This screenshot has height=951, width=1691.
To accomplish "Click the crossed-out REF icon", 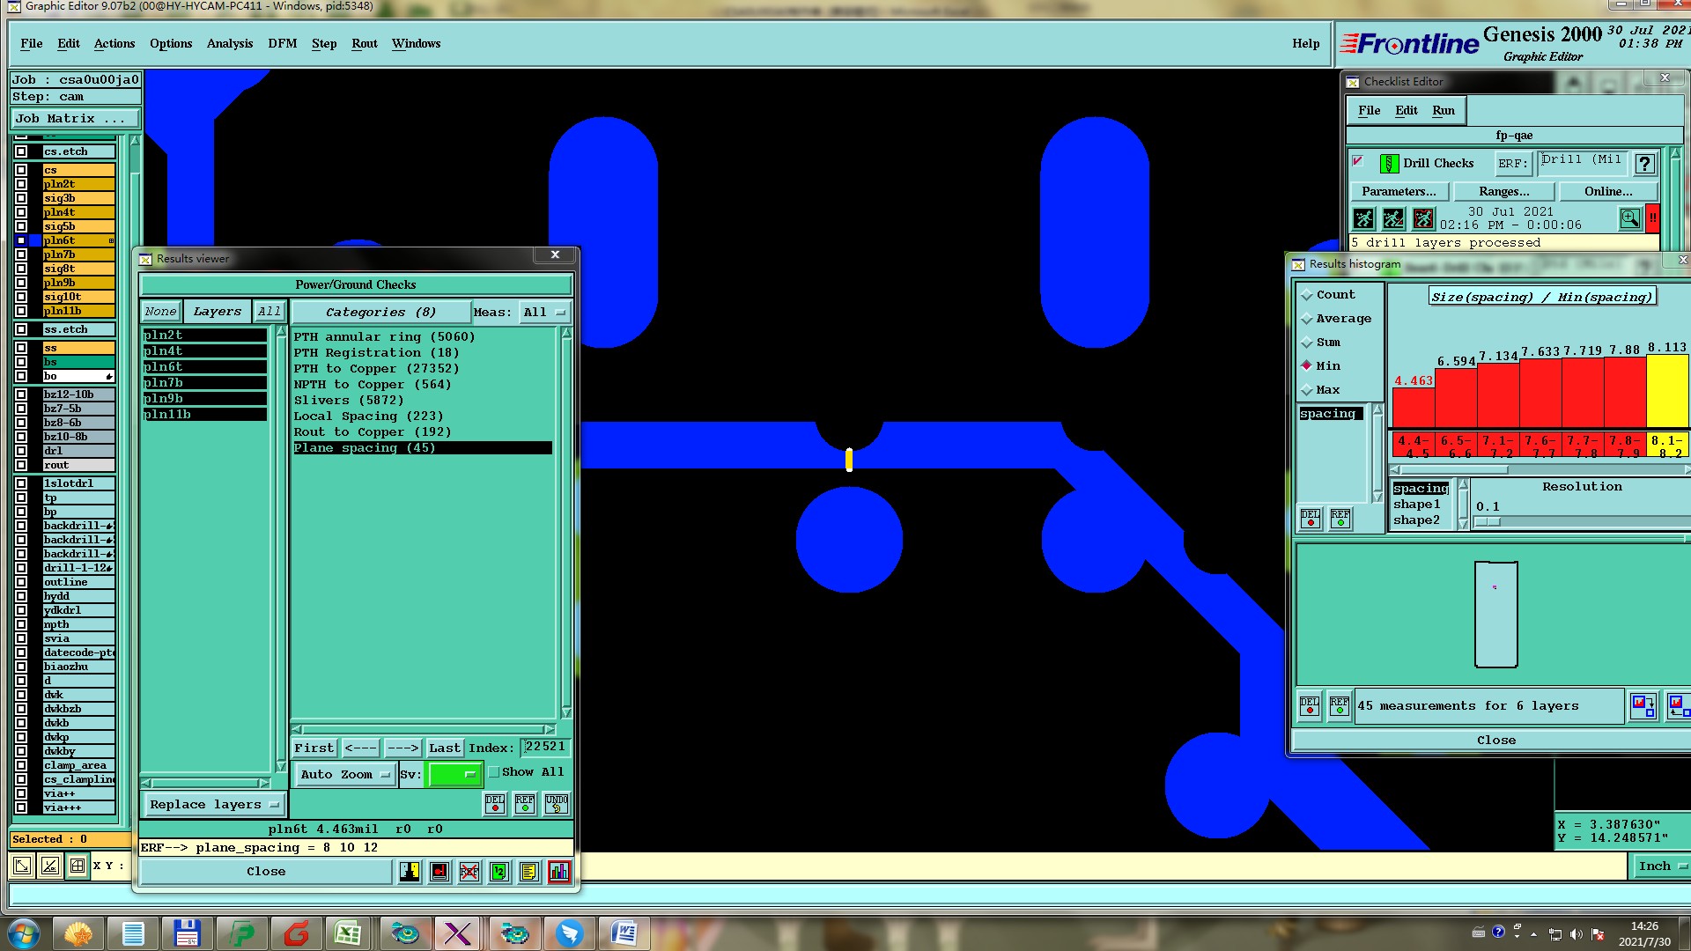I will (x=469, y=872).
